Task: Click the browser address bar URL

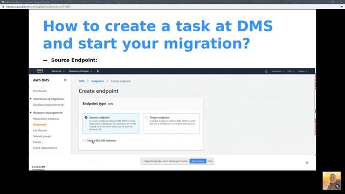Action: 38,7
